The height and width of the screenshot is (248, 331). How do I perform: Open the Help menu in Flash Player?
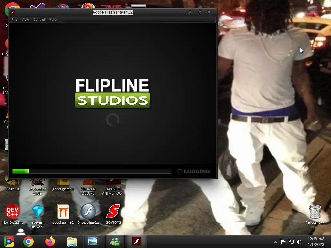53,20
